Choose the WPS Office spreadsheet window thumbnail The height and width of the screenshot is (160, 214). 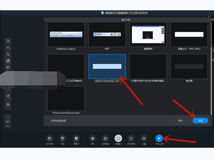(x=189, y=34)
